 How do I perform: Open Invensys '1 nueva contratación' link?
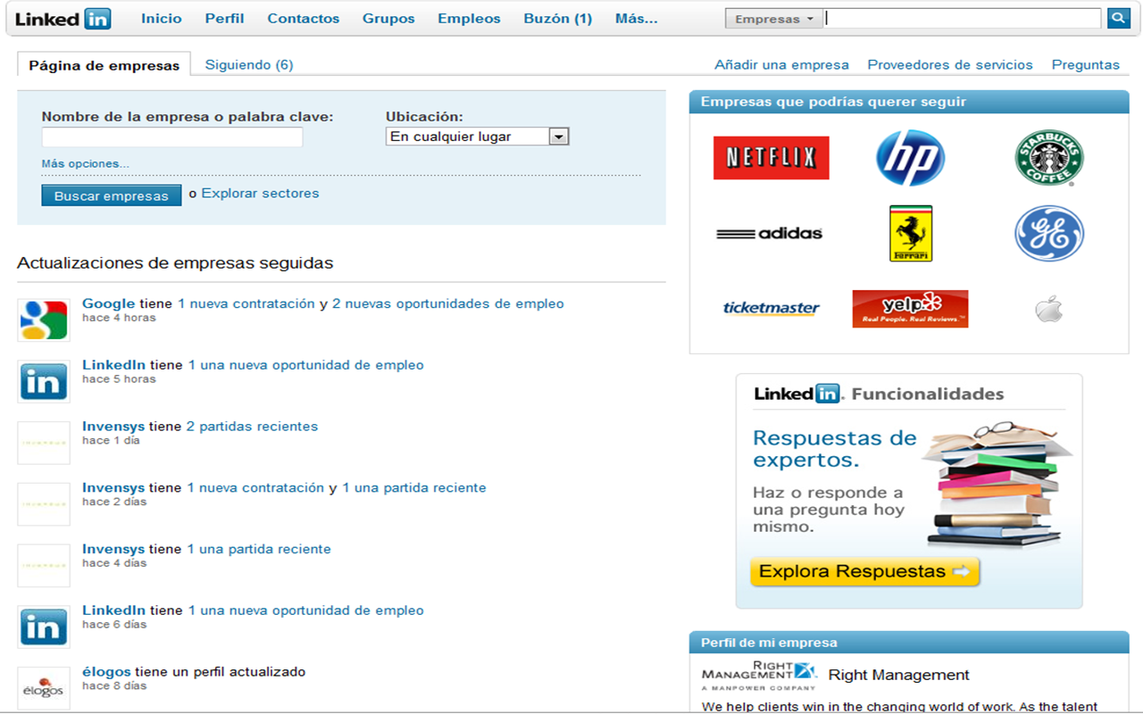coord(255,488)
